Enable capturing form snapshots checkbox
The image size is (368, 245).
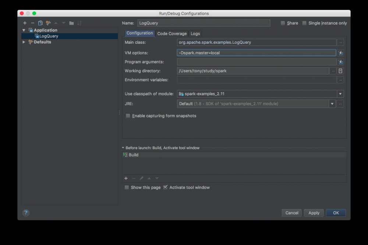[x=128, y=116]
